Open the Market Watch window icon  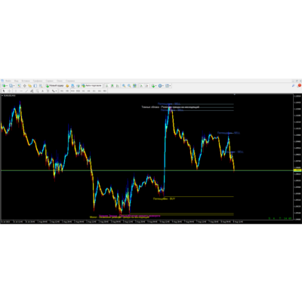(19, 86)
